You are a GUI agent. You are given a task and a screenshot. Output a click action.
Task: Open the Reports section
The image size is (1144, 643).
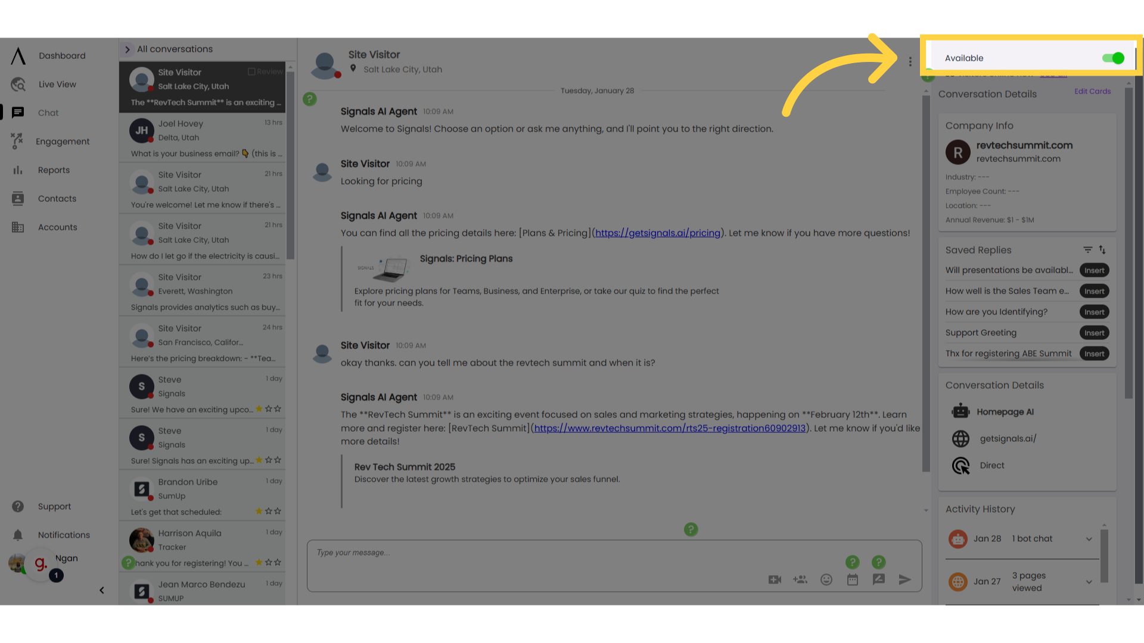coord(52,170)
